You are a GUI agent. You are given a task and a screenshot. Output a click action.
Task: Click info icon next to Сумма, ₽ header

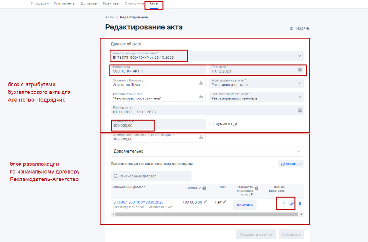(204, 188)
